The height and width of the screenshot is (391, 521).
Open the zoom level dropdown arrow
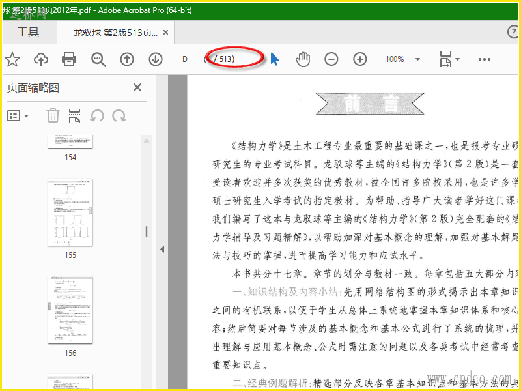tap(418, 59)
